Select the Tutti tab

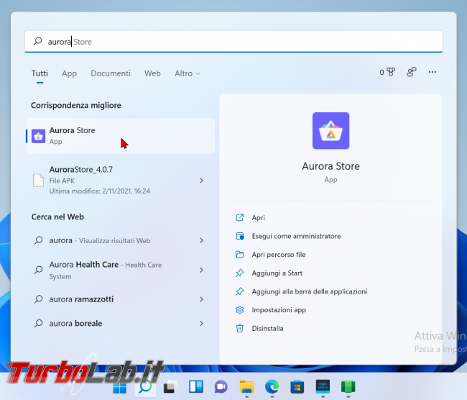pyautogui.click(x=40, y=73)
